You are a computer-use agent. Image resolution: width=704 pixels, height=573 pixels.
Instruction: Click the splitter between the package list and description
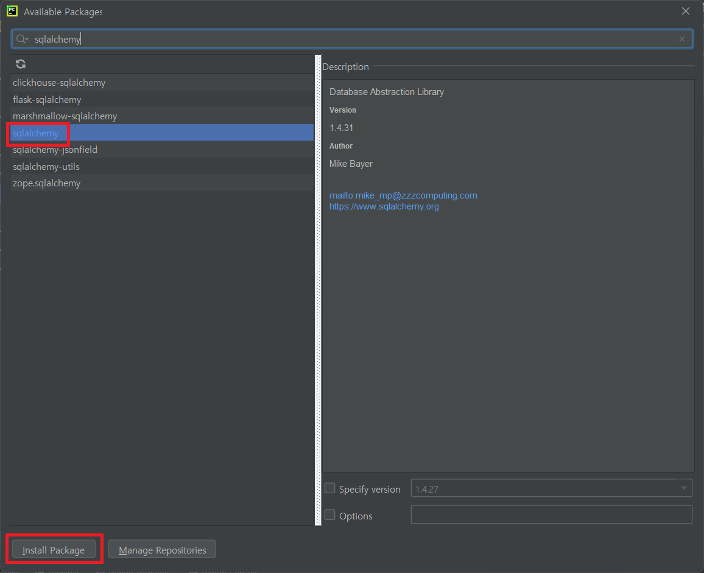point(319,290)
